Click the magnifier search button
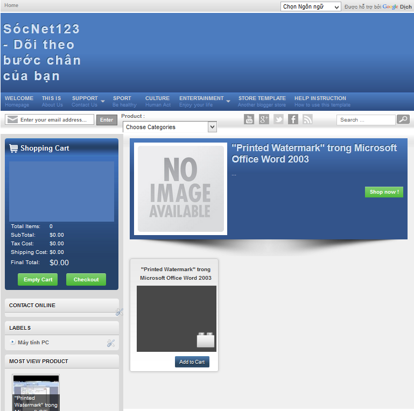The image size is (414, 411). pos(403,119)
